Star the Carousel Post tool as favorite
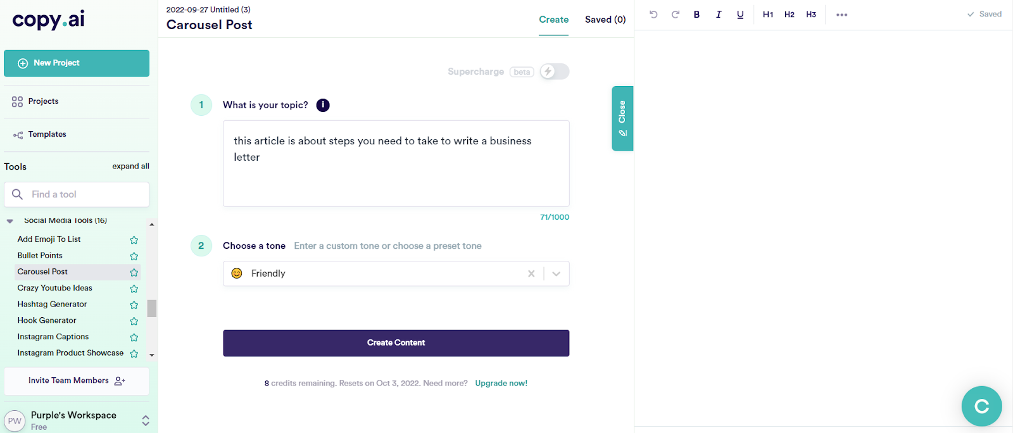 [134, 272]
